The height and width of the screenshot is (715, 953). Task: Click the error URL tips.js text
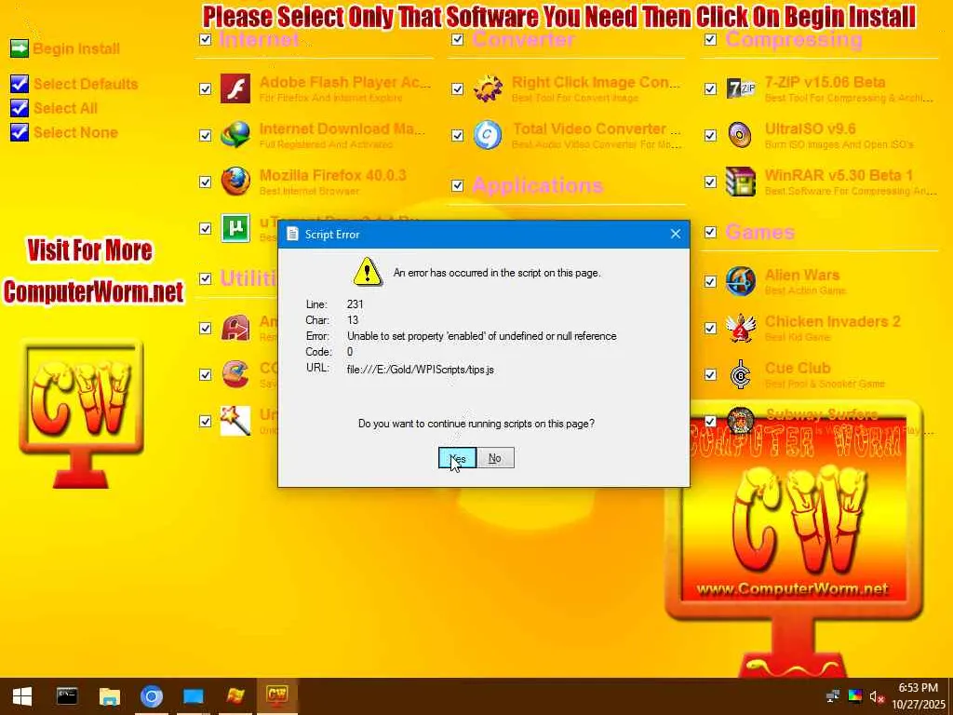coord(420,369)
